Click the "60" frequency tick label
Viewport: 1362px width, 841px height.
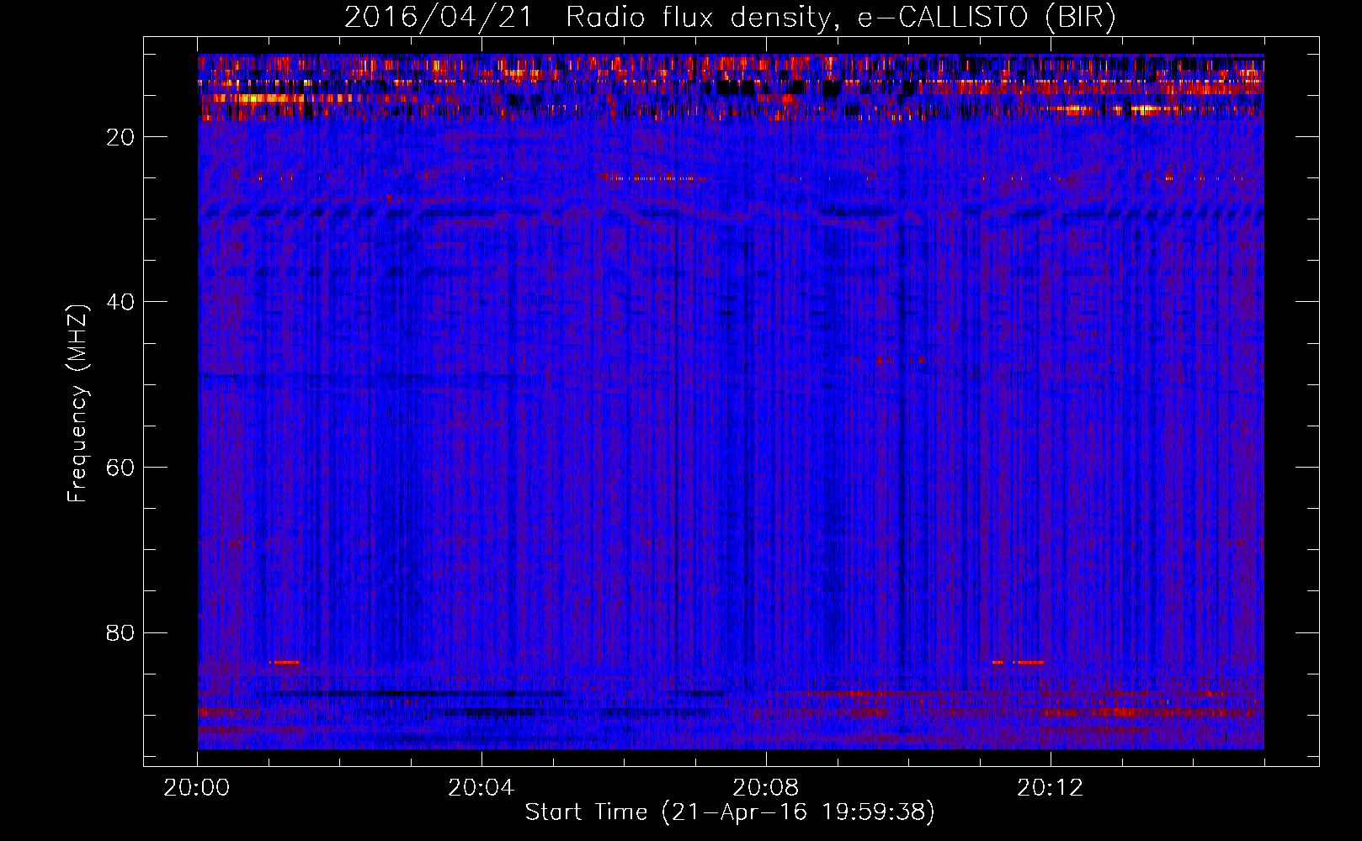pos(121,468)
